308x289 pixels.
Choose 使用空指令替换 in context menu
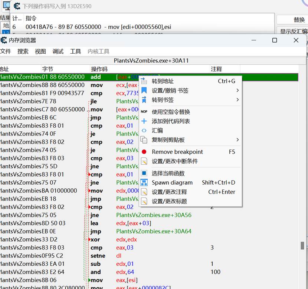click(x=190, y=112)
